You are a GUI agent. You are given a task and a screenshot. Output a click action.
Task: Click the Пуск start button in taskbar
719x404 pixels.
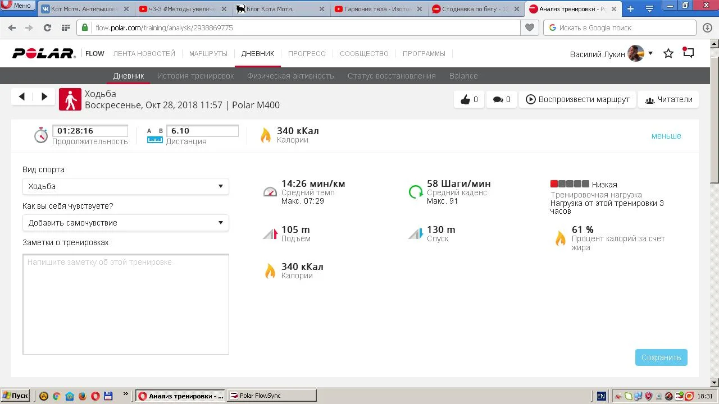pyautogui.click(x=15, y=396)
